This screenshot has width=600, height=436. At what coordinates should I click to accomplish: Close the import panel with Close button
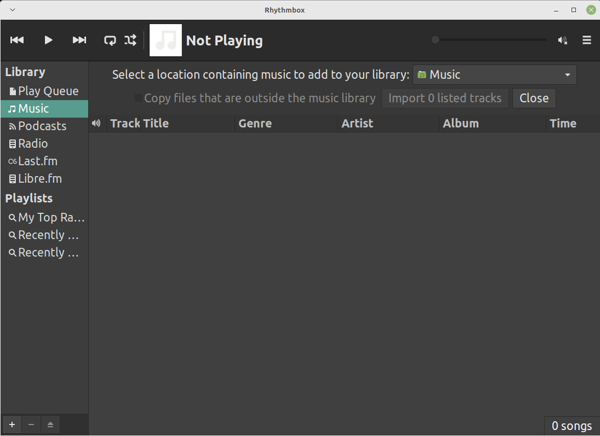(534, 98)
